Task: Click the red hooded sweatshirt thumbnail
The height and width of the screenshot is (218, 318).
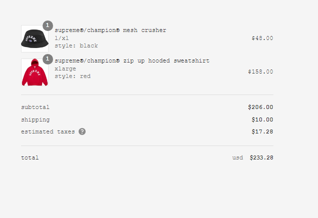Action: (35, 72)
